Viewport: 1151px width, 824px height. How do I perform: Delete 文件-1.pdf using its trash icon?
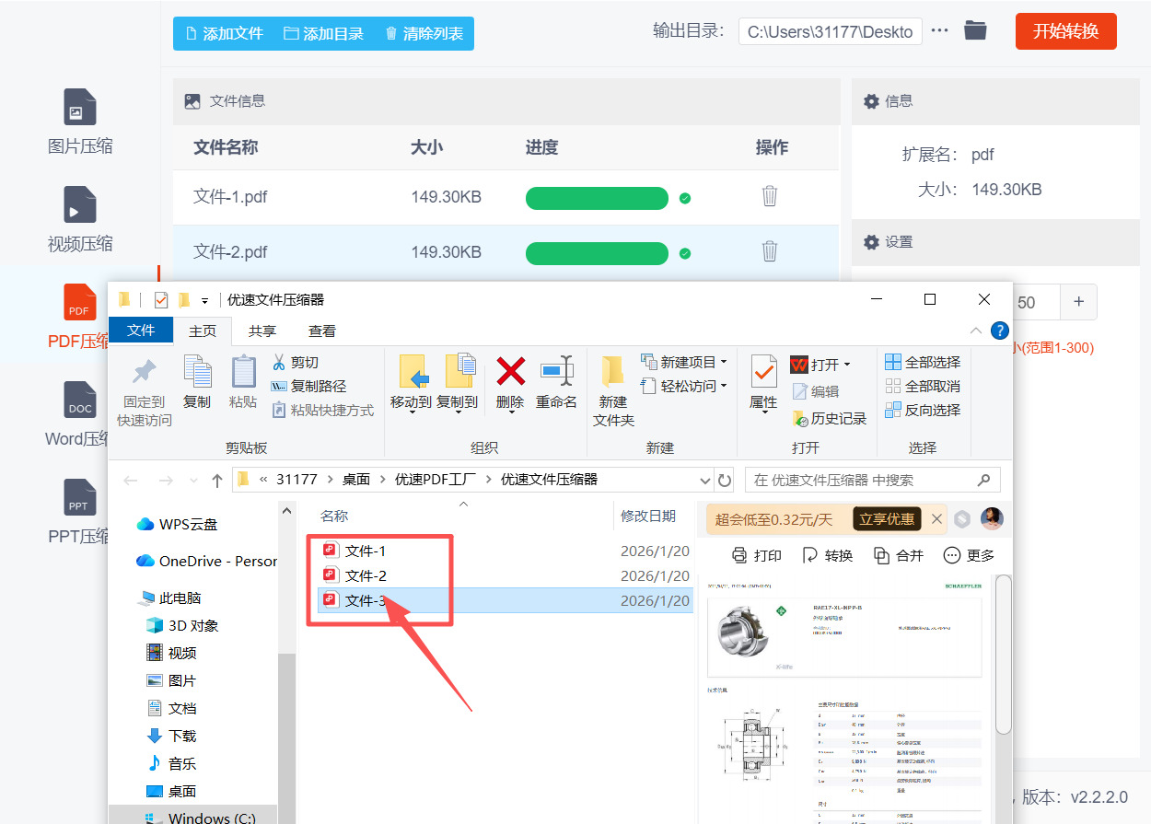point(769,197)
